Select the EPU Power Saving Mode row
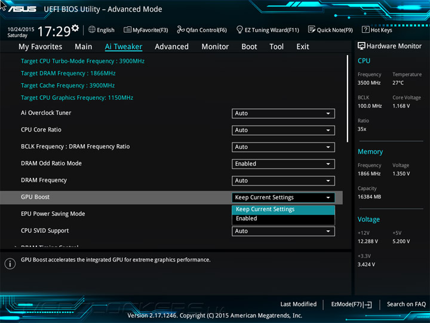The image size is (430, 323). click(53, 214)
